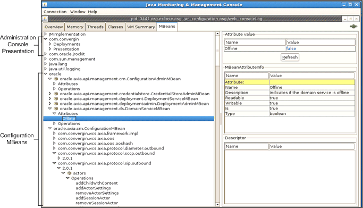Viewport: 363px width, 208px height.
Task: Click the Java icon in the title bar
Action: [45, 5]
